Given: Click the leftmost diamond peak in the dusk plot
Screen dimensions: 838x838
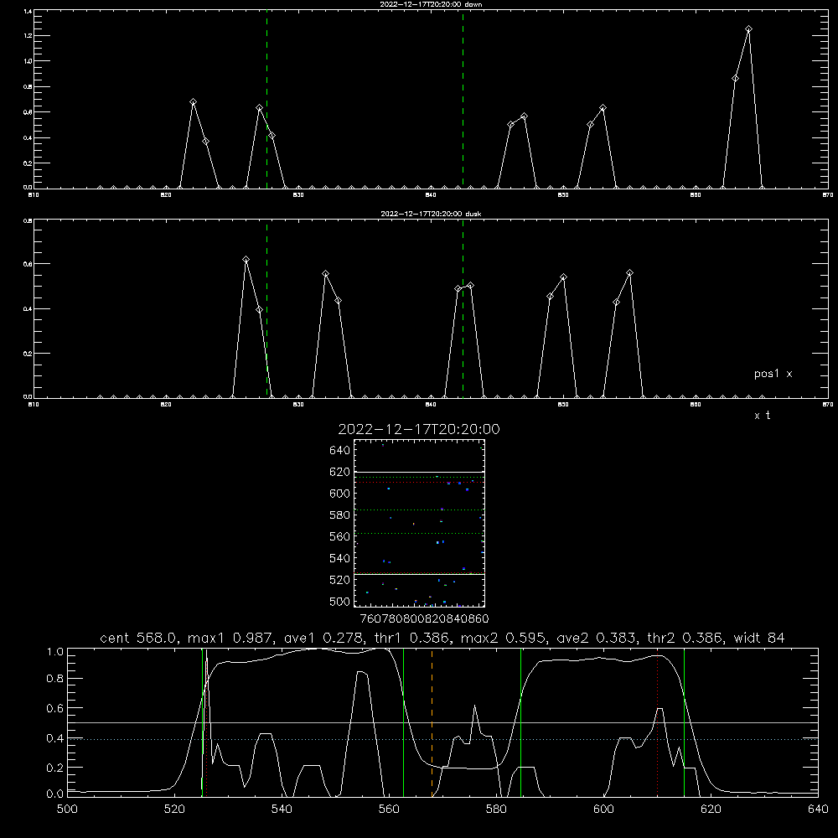Looking at the screenshot, I should 246,260.
